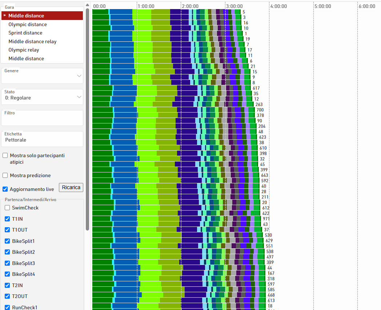Toggle the BikeSplit3 checkbox off
The width and height of the screenshot is (381, 310).
pyautogui.click(x=7, y=263)
